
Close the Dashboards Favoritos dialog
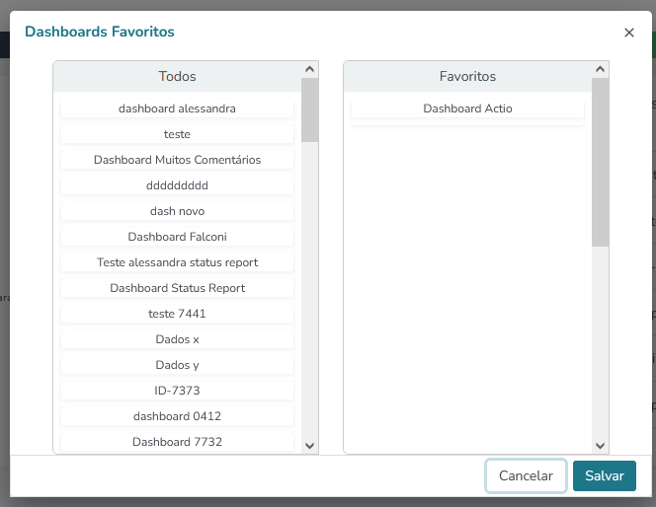coord(629,33)
